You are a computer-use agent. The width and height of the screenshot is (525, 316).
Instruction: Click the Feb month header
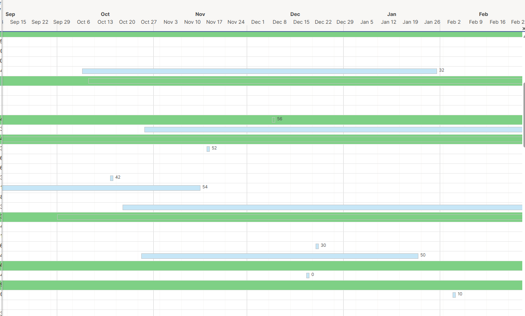click(x=483, y=14)
